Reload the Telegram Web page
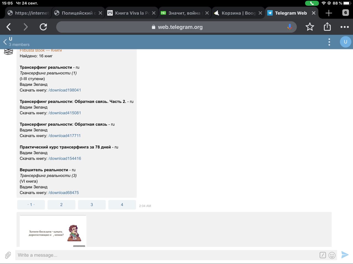The height and width of the screenshot is (264, 353). click(43, 27)
